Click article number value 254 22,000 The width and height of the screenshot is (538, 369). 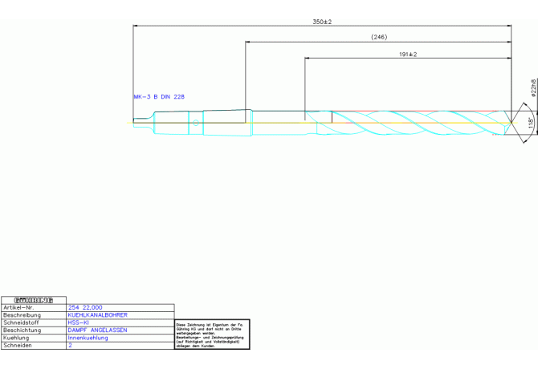click(85, 308)
